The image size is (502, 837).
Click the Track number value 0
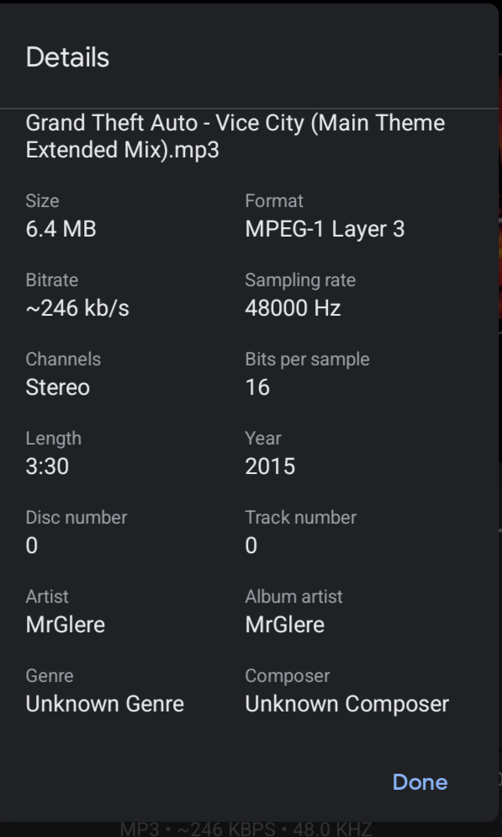point(250,545)
